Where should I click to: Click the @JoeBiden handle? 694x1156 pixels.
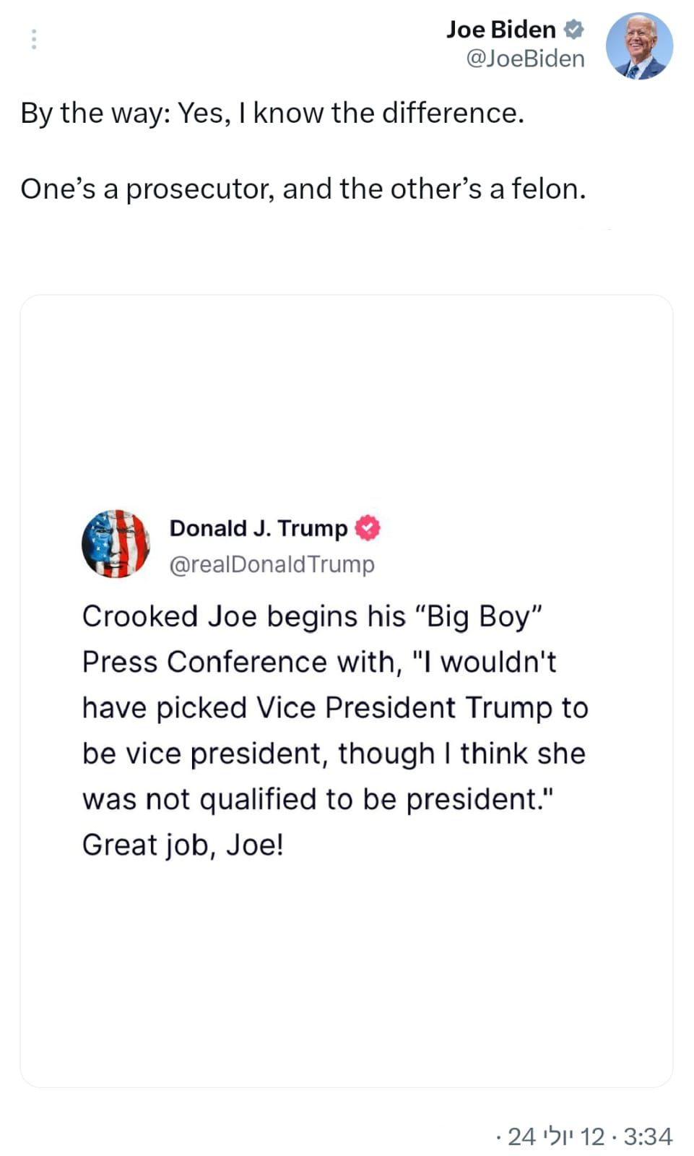click(x=525, y=59)
